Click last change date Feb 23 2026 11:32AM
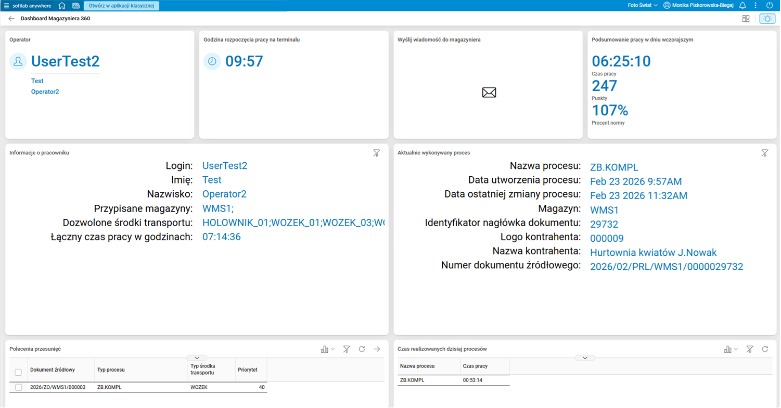This screenshot has width=781, height=408. tap(639, 195)
